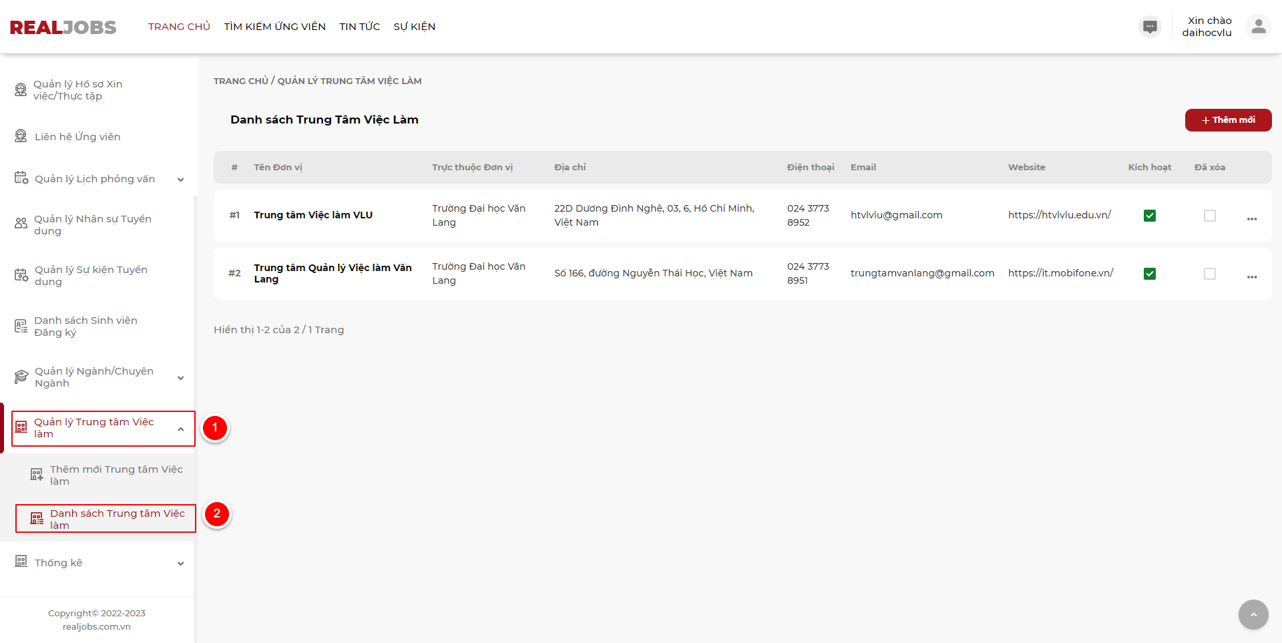Click TRANG CHỦ in the breadcrumb

coord(240,81)
